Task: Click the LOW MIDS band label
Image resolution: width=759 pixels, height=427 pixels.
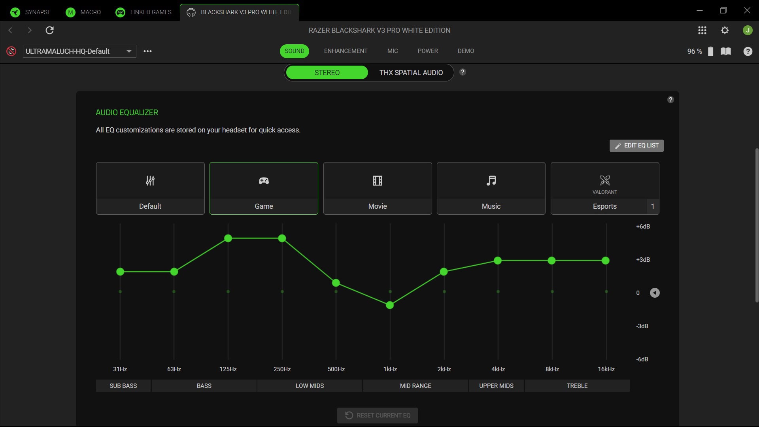Action: coord(310,386)
